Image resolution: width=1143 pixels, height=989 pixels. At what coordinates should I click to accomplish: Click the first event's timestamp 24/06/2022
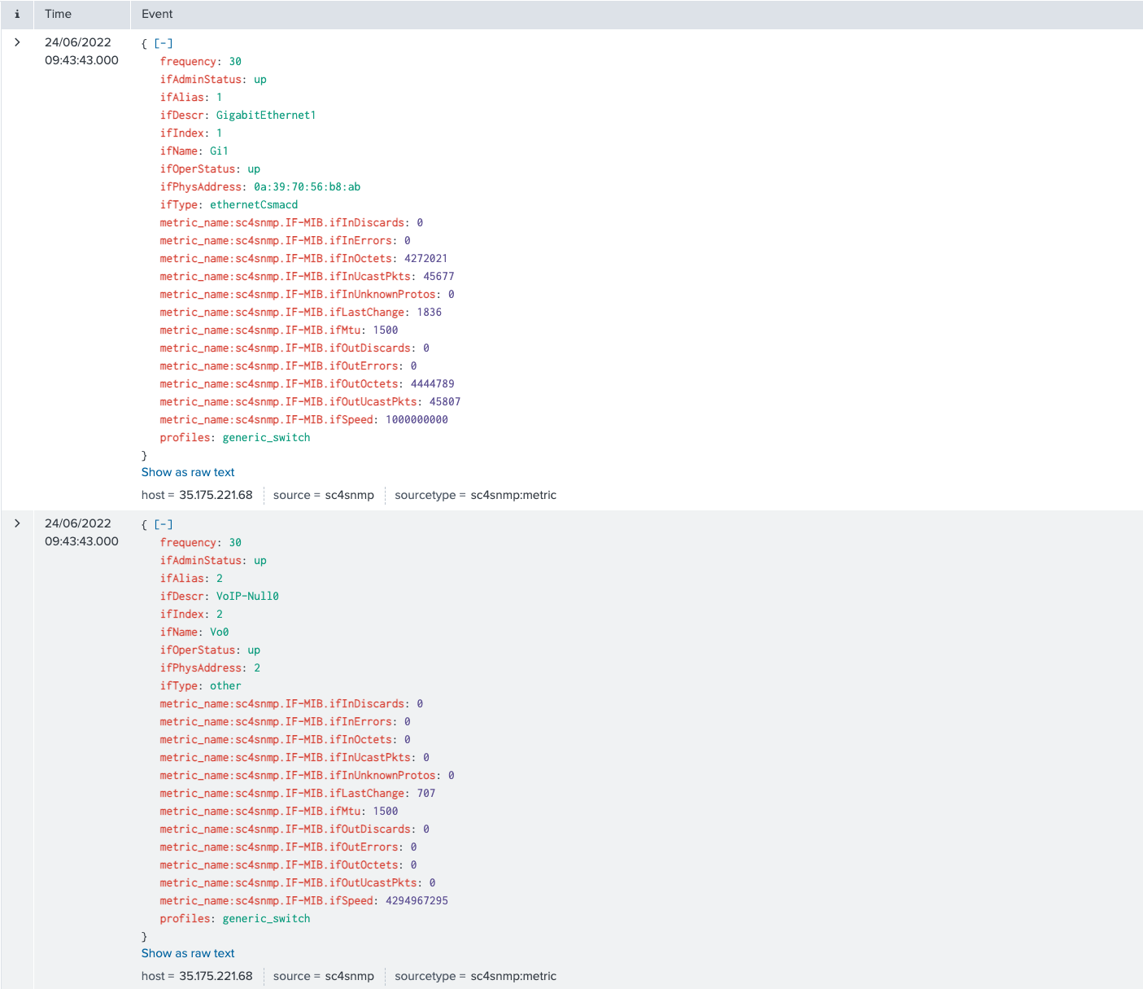78,42
